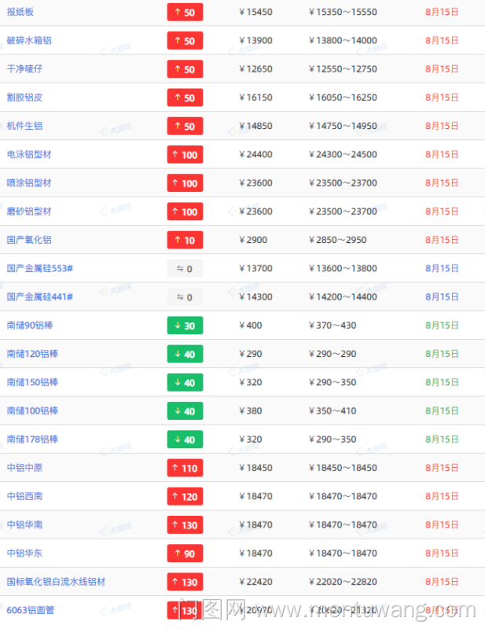Open 干净唛仔 price details
Image resolution: width=485 pixels, height=629 pixels.
pos(24,69)
